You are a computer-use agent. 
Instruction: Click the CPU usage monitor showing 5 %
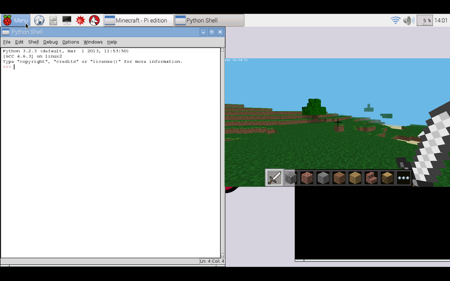click(425, 21)
